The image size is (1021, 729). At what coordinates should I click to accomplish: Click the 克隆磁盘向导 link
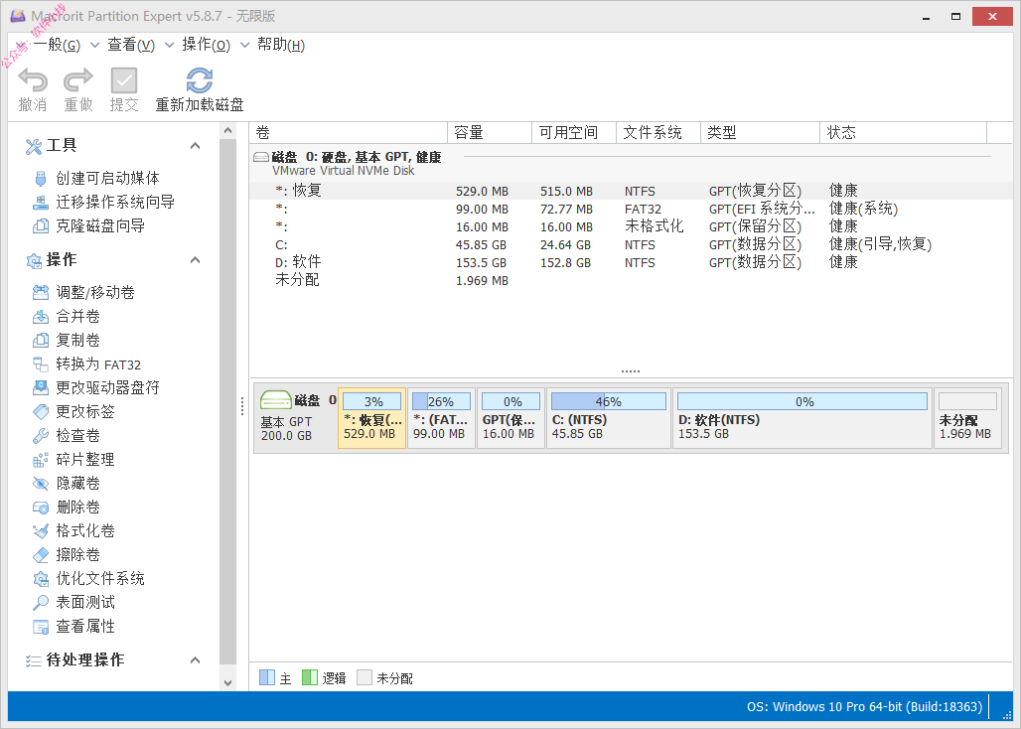[x=100, y=226]
